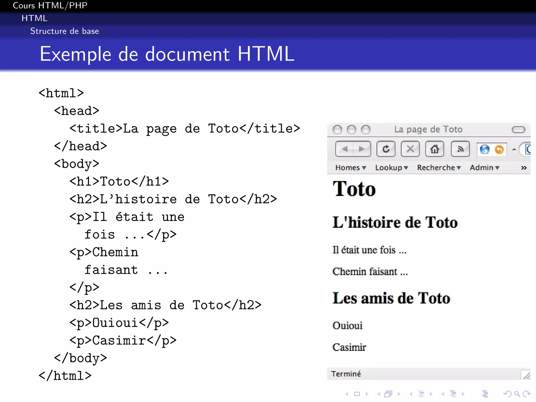Image resolution: width=536 pixels, height=402 pixels.
Task: Click the subsection lines navigation icon
Action: click(421, 394)
